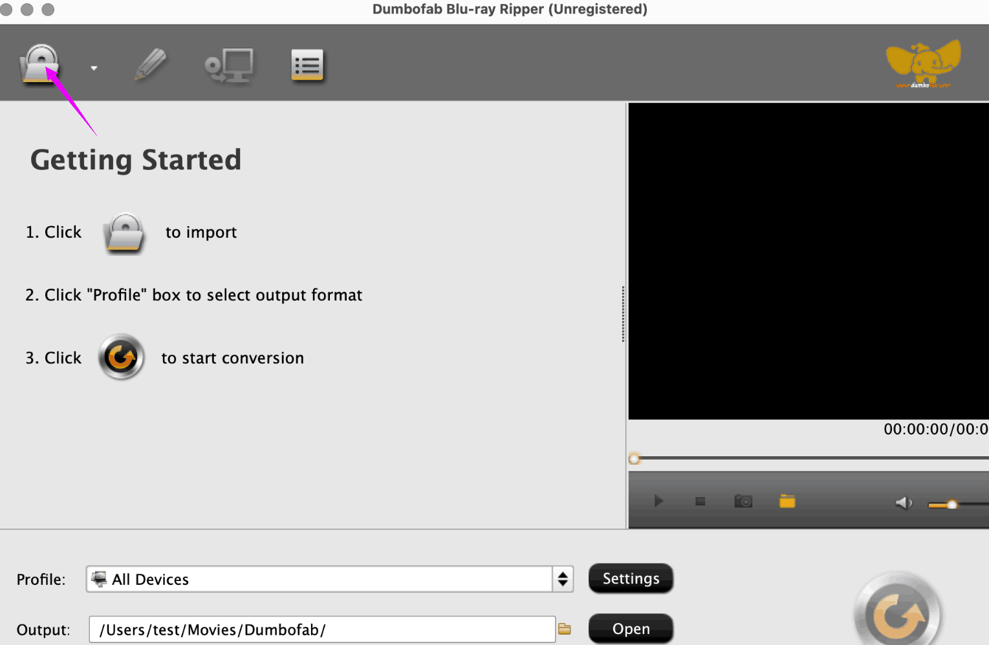Click the playback seek bar handle
The image size is (989, 645).
click(635, 459)
